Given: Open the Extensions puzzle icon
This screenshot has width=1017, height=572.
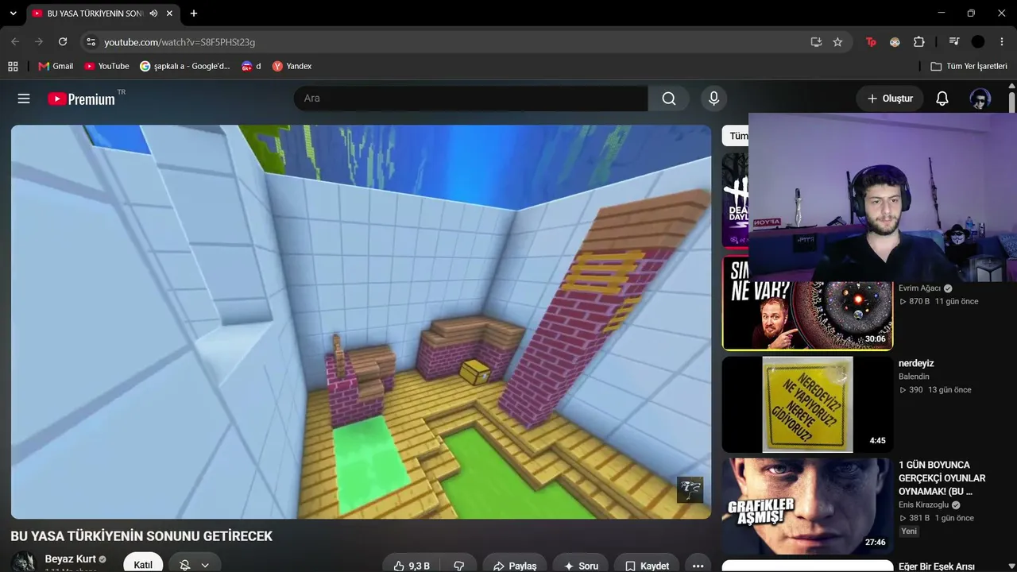Looking at the screenshot, I should (919, 41).
